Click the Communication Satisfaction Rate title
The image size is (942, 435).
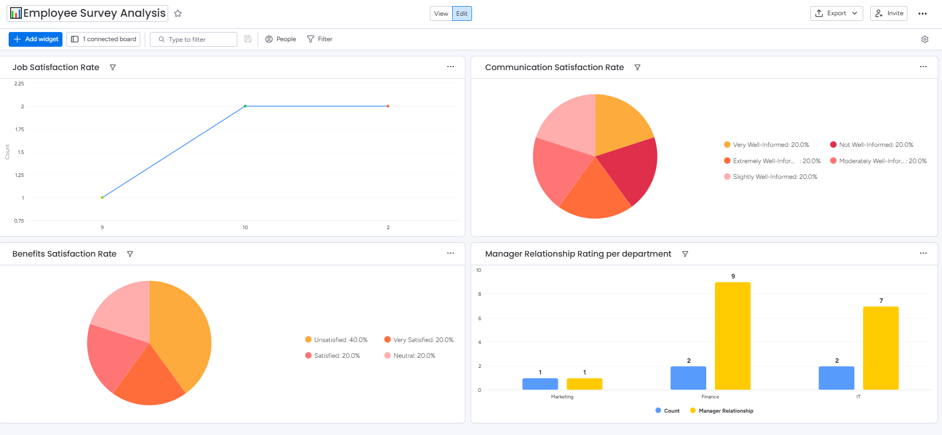pyautogui.click(x=554, y=67)
